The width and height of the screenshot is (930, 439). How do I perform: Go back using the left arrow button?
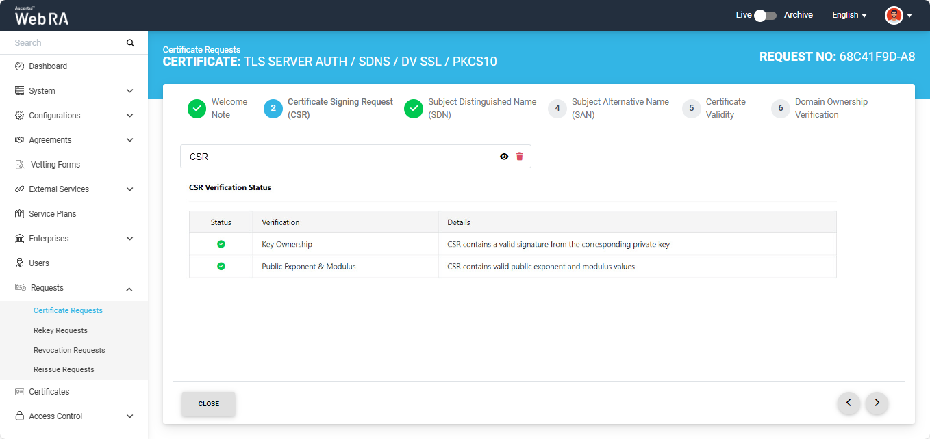pos(849,403)
